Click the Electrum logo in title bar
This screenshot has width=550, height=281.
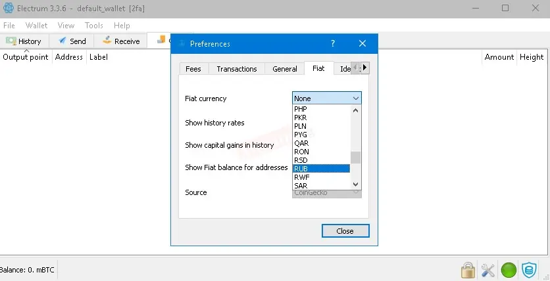pyautogui.click(x=9, y=8)
